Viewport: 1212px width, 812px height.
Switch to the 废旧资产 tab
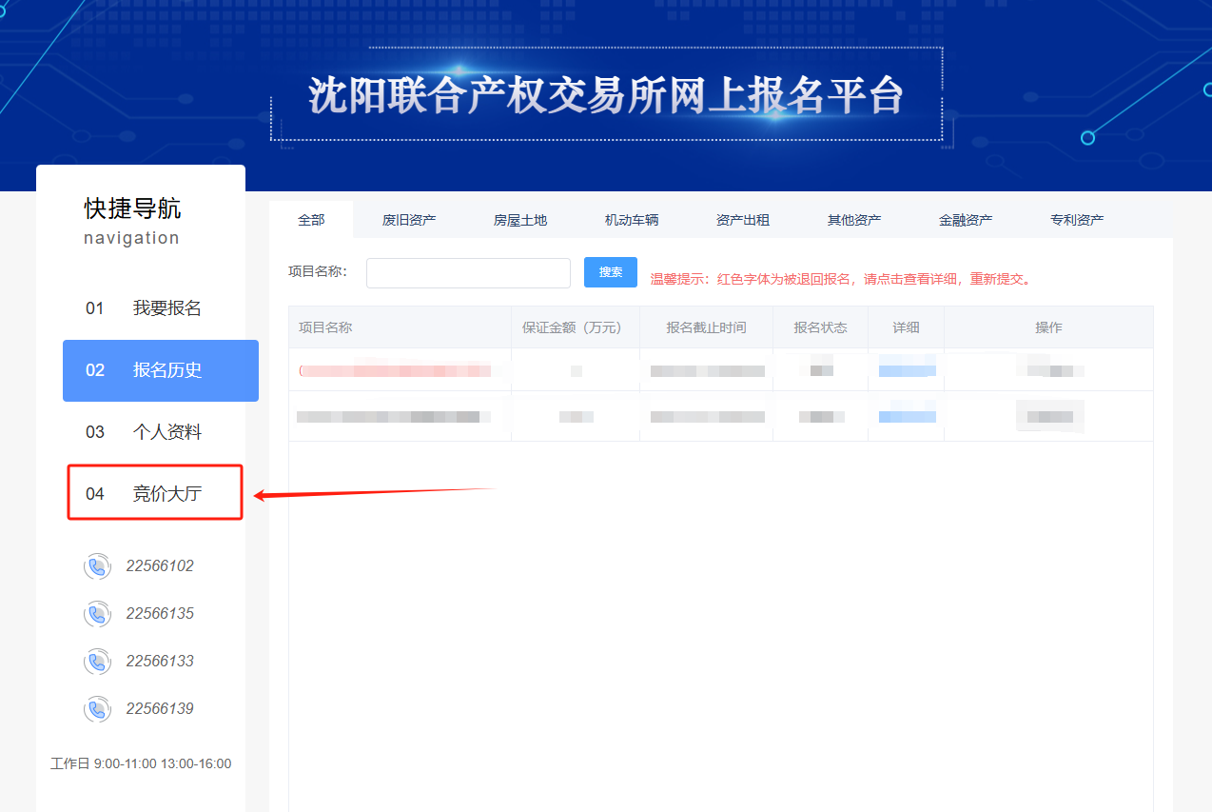point(409,220)
